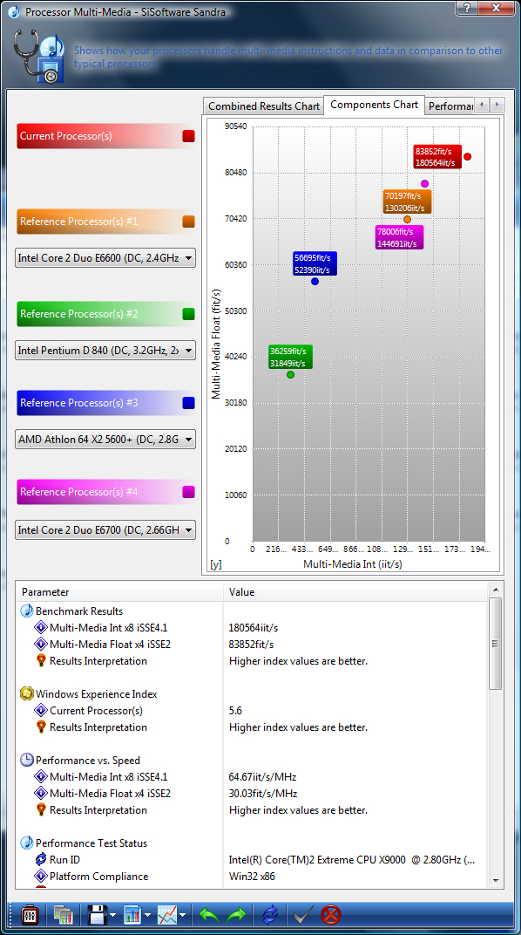Click the Results Interpretation lightbulb under Benchmark Results
This screenshot has width=521, height=935.
click(40, 661)
